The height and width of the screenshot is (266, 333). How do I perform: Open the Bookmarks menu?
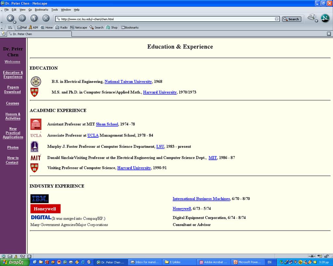[41, 9]
